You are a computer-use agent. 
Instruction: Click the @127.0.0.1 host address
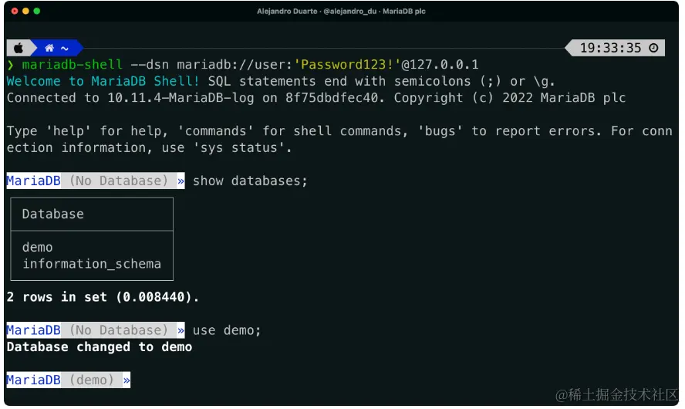(440, 65)
